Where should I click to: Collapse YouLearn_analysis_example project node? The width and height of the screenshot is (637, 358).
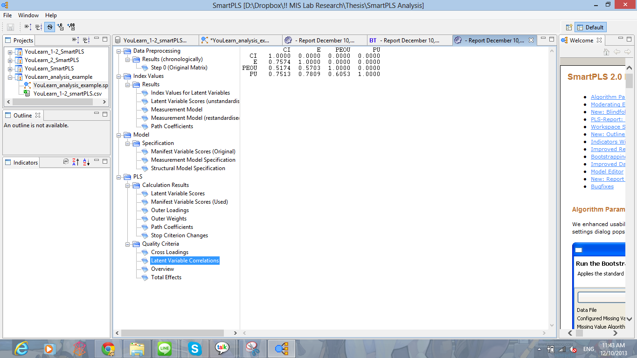10,77
